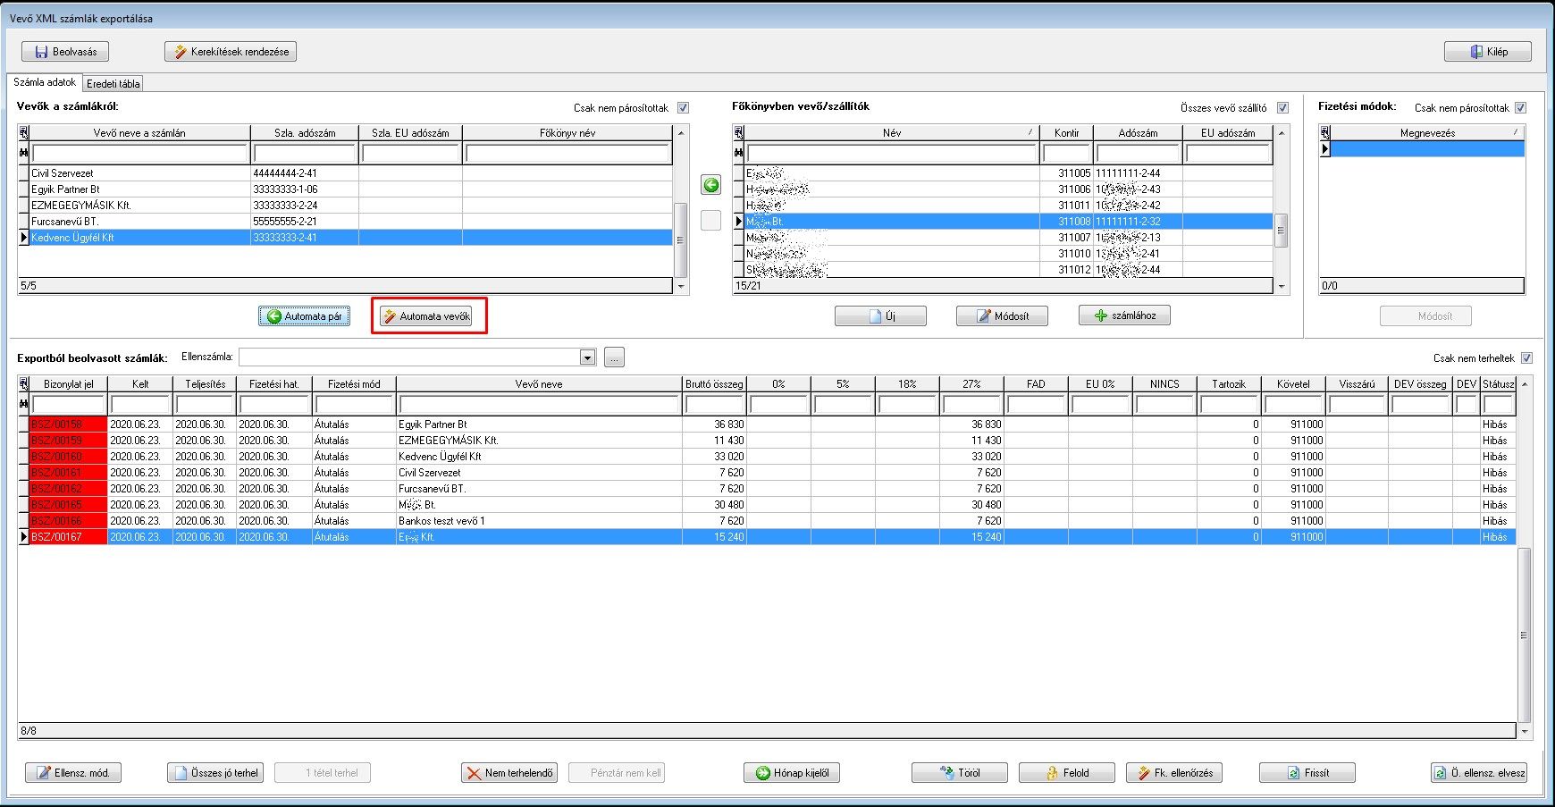Click the blank square button below green arrow
Image resolution: width=1555 pixels, height=807 pixels.
pos(711,220)
